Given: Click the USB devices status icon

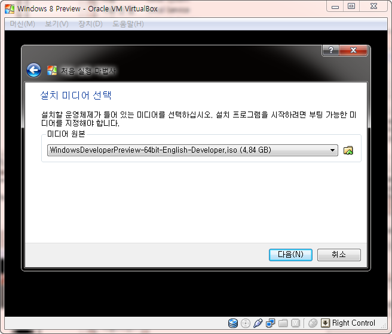Looking at the screenshot, I should pos(258,323).
